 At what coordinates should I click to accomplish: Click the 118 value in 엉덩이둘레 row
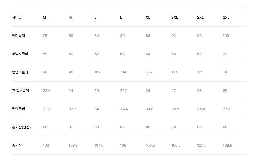click(x=226, y=72)
